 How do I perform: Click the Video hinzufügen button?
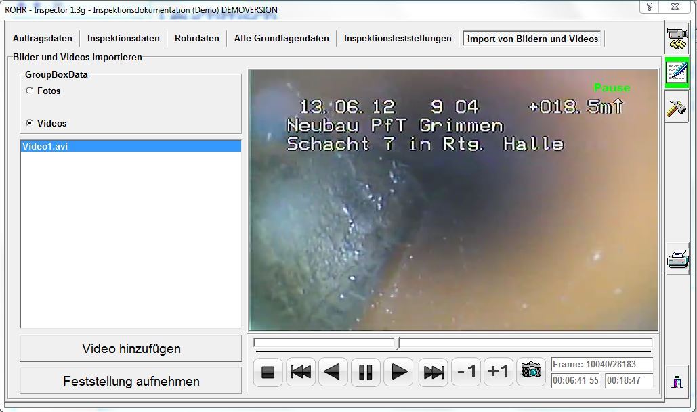tap(131, 349)
